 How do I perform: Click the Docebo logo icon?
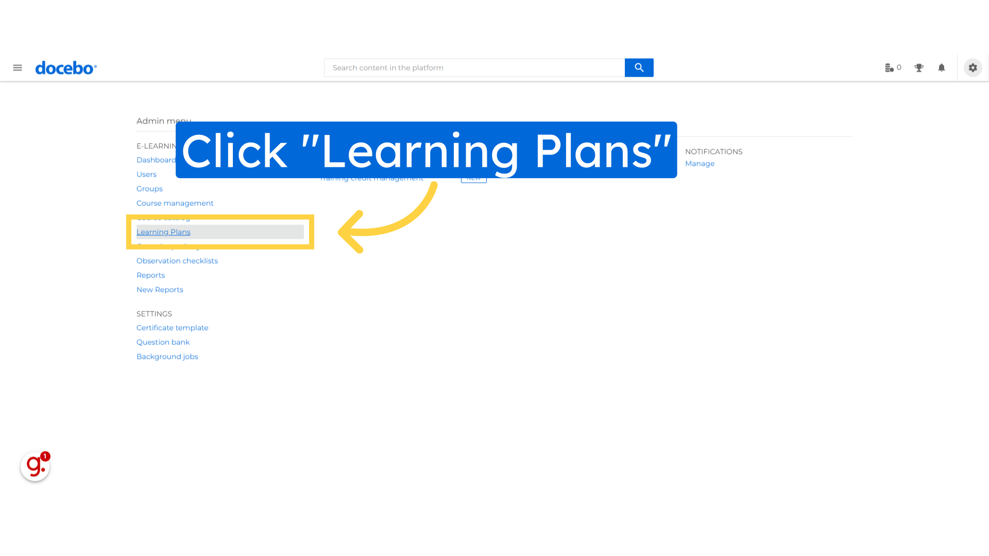point(66,67)
